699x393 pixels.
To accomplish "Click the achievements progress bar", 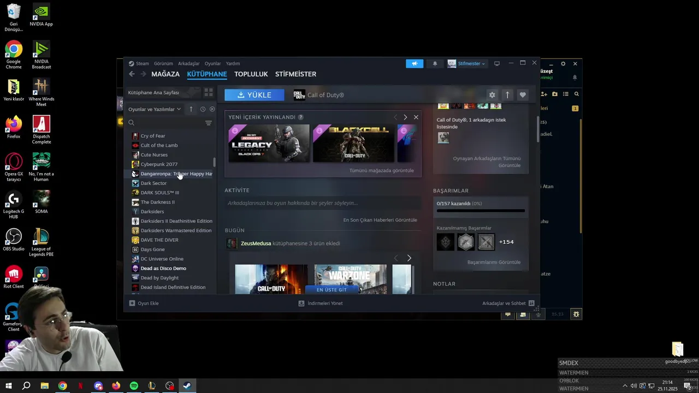I will point(481,211).
